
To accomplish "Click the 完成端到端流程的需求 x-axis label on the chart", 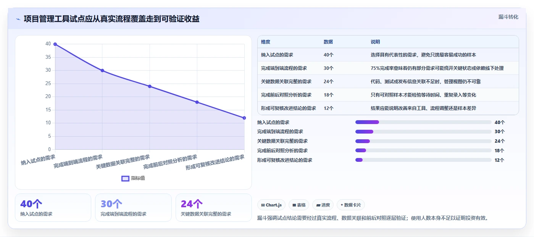I will tap(78, 161).
